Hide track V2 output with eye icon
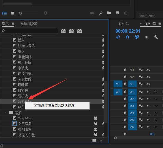Screen dimensions: 163x148 (148, 77)
